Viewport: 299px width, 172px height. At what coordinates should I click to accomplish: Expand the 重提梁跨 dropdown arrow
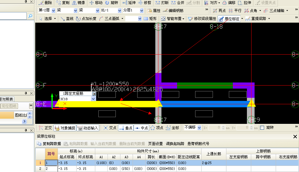point(269,19)
